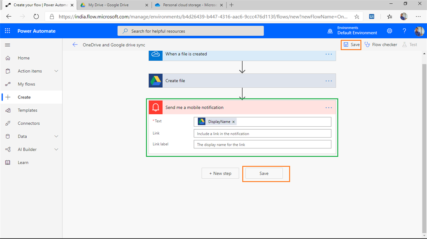
Task: Open more options for mobile notification step
Action: click(329, 108)
